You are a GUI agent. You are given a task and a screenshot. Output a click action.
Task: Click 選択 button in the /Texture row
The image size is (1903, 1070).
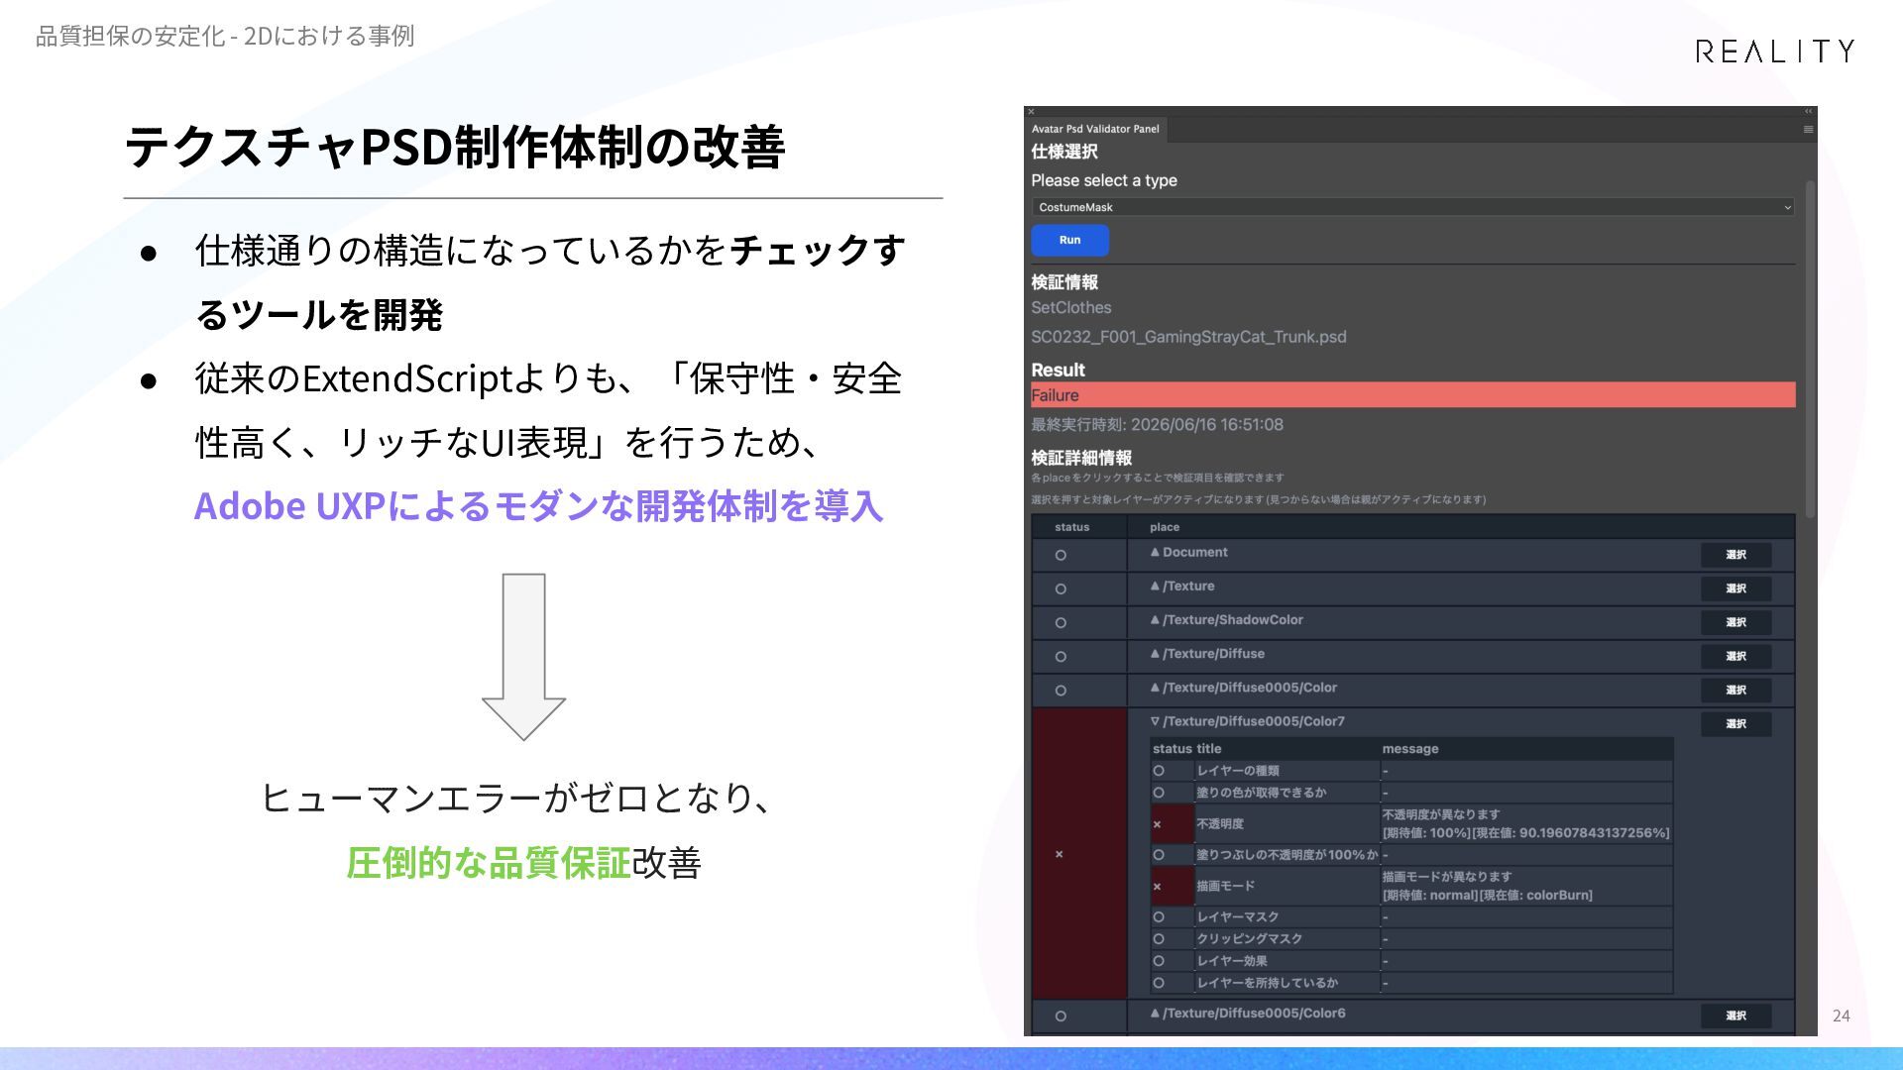pyautogui.click(x=1735, y=588)
